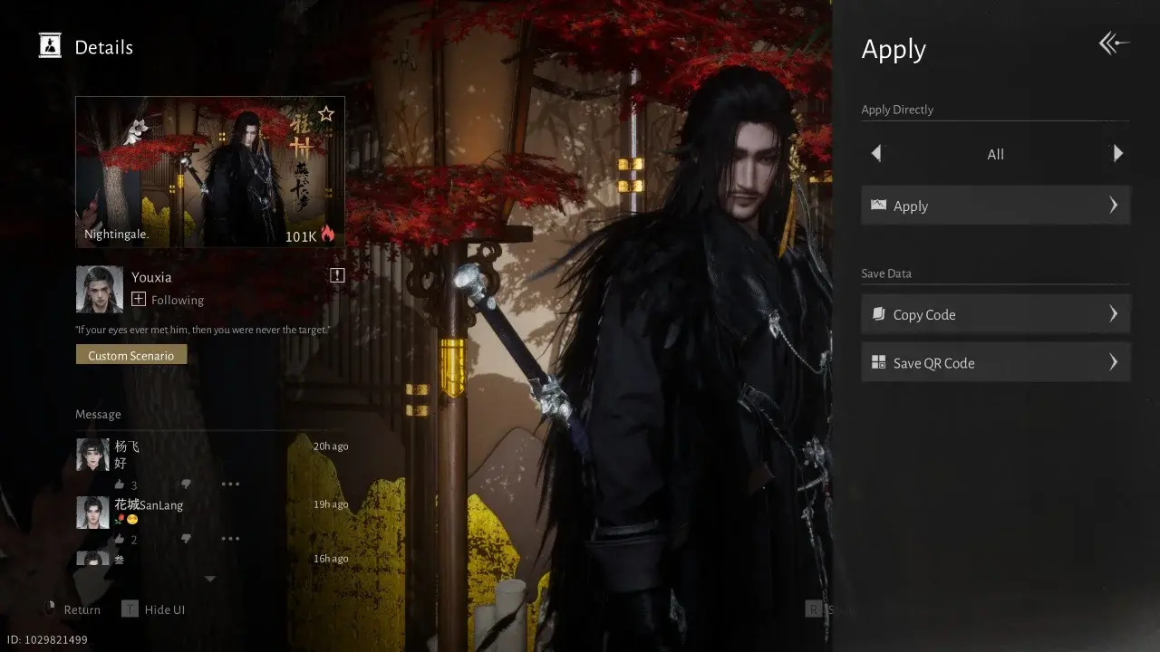The width and height of the screenshot is (1160, 652).
Task: Open the Custom Scenario button
Action: (x=131, y=355)
